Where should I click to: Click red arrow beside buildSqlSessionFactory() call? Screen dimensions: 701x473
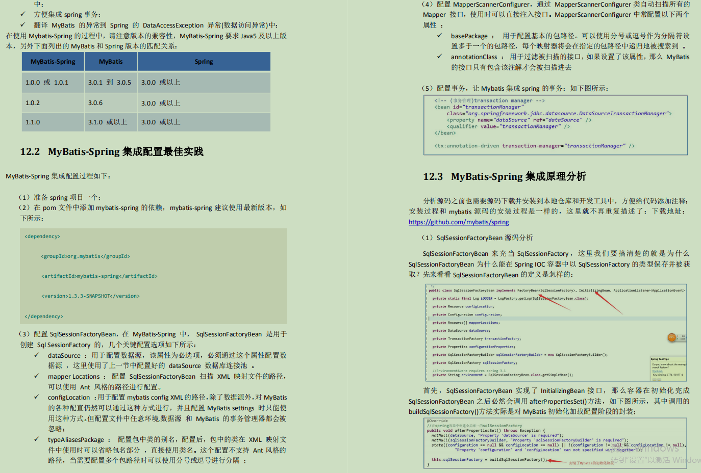557,461
